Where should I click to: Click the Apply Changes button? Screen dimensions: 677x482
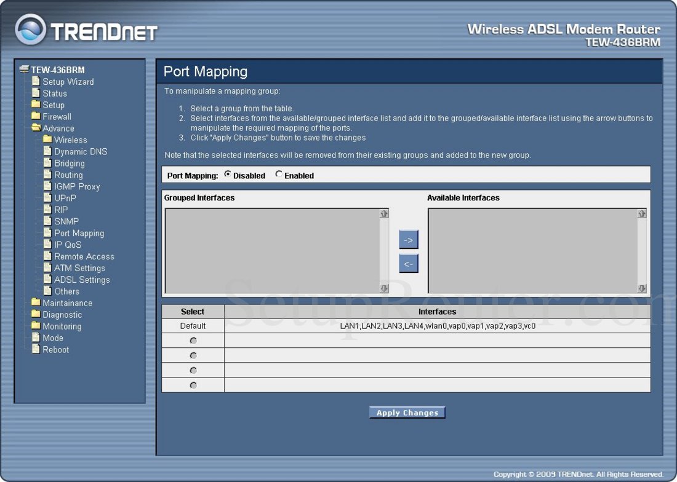point(407,413)
